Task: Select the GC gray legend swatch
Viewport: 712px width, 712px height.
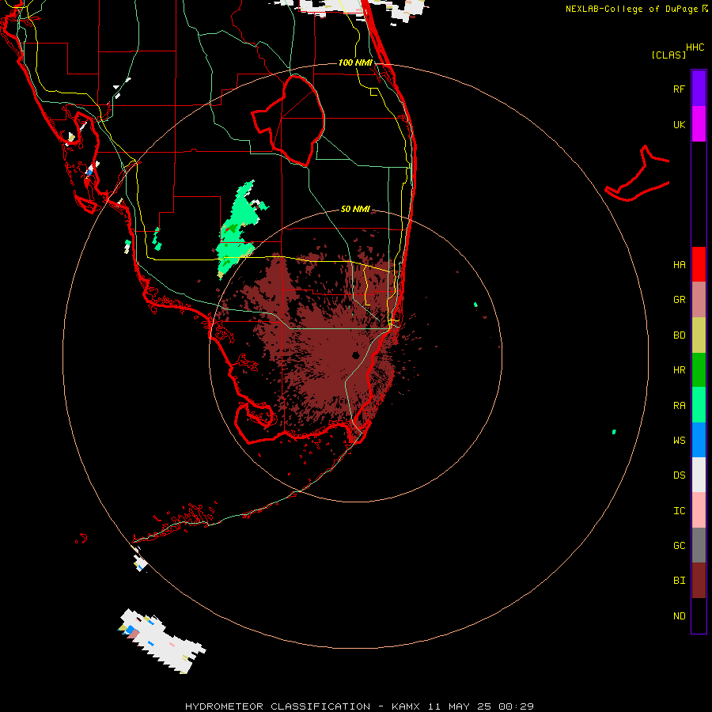Action: (699, 545)
